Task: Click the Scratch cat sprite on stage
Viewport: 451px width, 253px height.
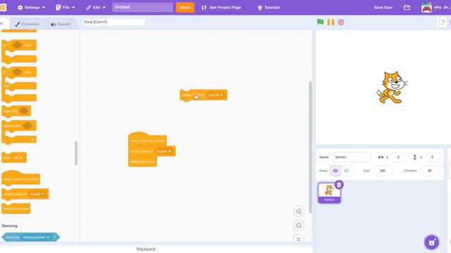Action: tap(392, 87)
